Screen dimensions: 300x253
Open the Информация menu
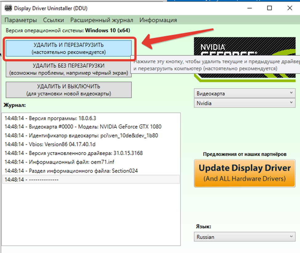(x=158, y=20)
